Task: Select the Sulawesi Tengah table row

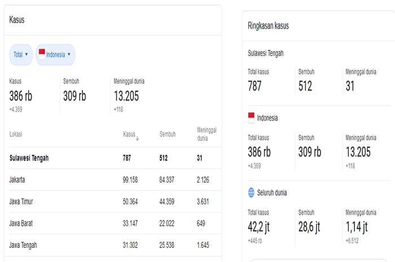Action: tap(115, 158)
